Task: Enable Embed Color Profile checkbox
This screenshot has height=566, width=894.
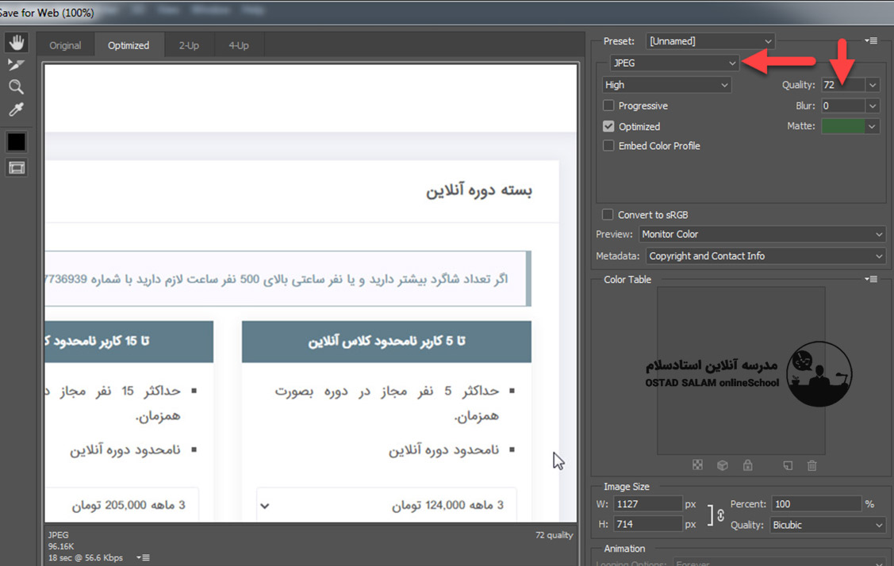Action: click(x=608, y=146)
